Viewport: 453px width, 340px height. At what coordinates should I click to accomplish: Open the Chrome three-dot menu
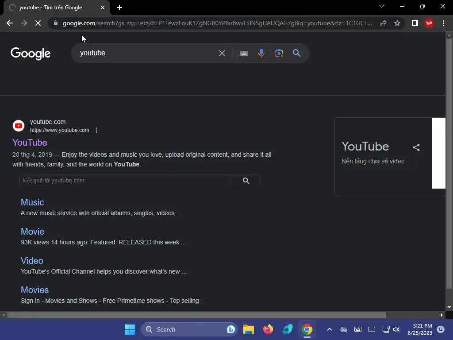(443, 23)
